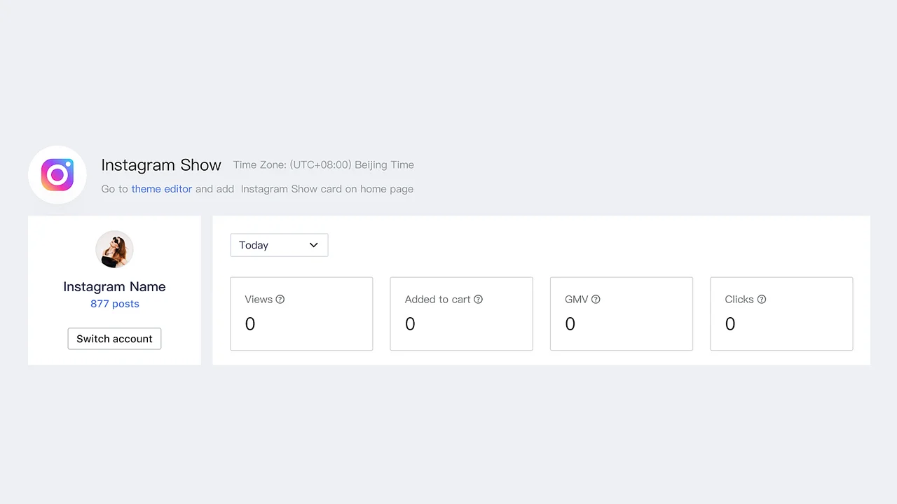897x504 pixels.
Task: Click the Added to cart zero count
Action: (410, 323)
